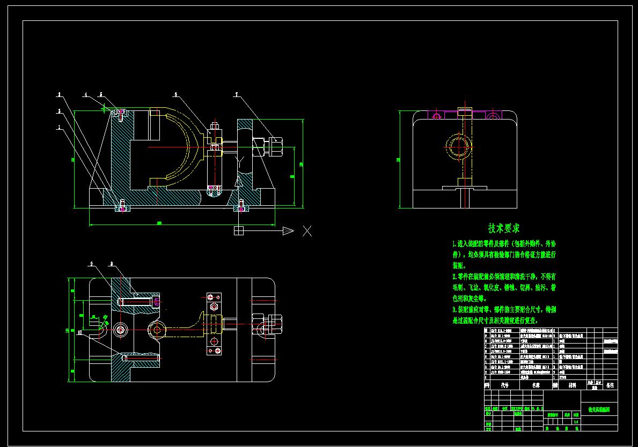The image size is (638, 447).
Task: Select the 代号 column header in the parts list
Action: point(505,385)
